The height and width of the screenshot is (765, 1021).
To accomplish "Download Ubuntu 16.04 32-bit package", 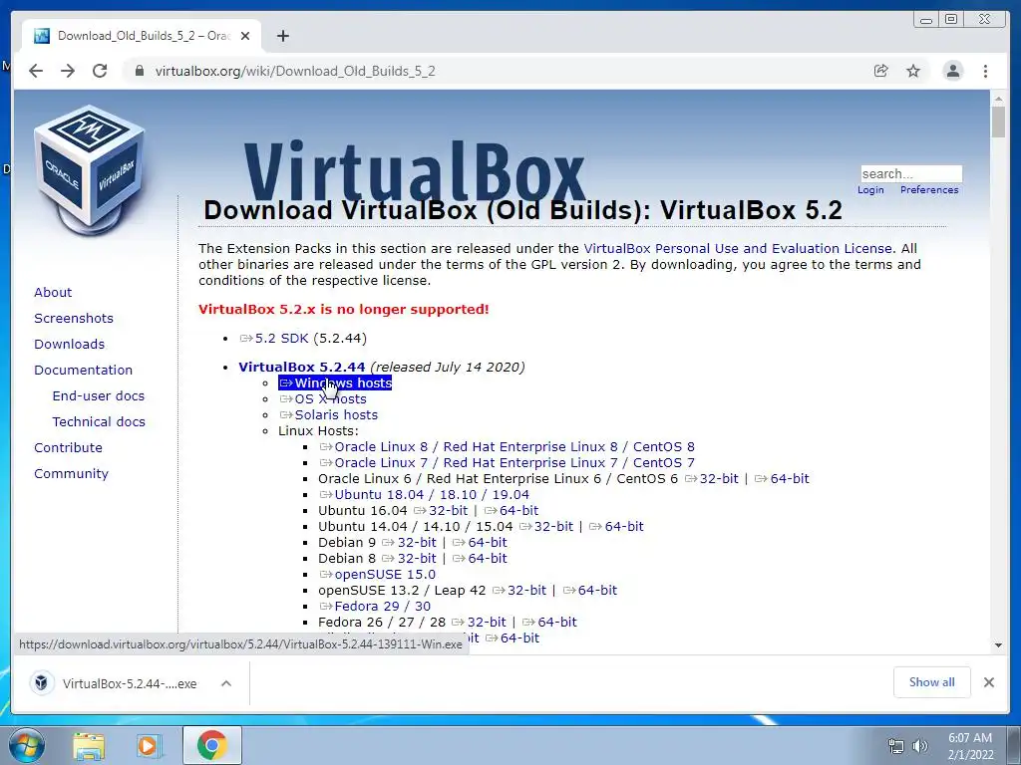I will 441,511.
